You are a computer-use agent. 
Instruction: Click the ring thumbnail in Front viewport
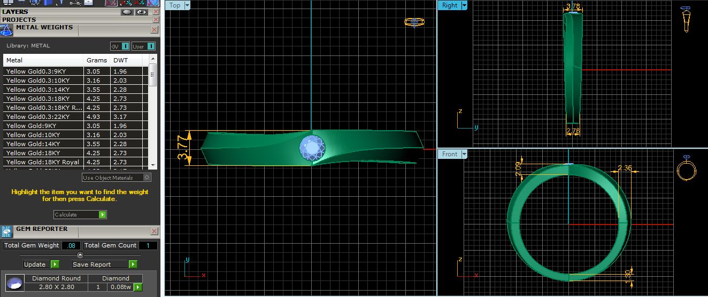coord(686,168)
